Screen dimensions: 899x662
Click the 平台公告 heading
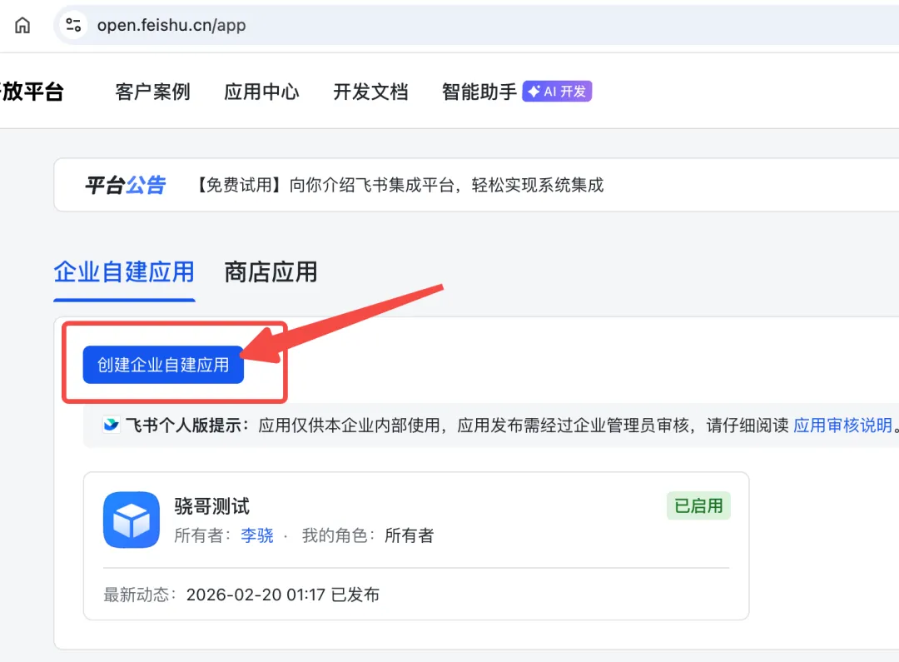click(126, 186)
